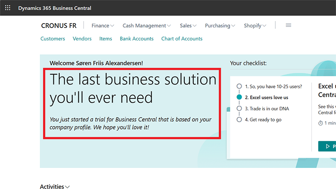Open the hamburger more-menu icon
336x189 pixels.
289,25
